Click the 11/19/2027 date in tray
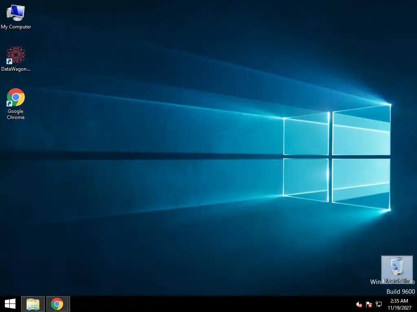 pyautogui.click(x=399, y=308)
